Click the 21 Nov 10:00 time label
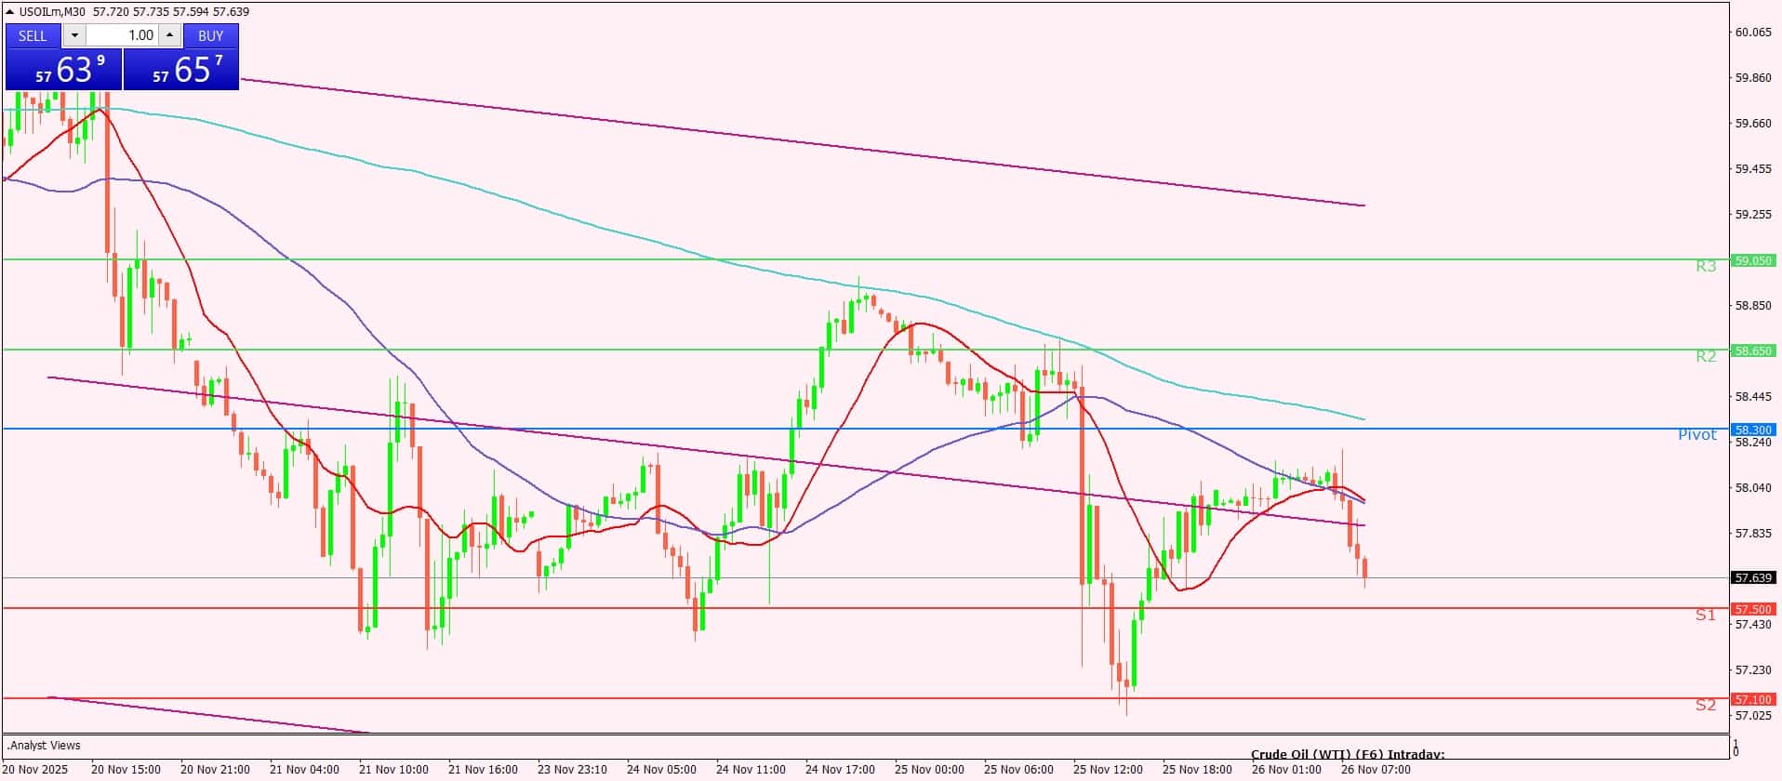Screen dimensions: 1782x781 [x=393, y=770]
